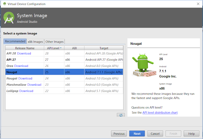203x139 pixels.
Task: Click the x86 System Image value in details
Action: (x=162, y=89)
